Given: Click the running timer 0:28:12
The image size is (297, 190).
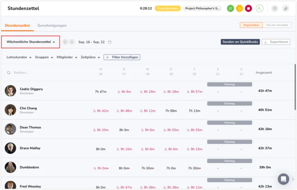Looking at the screenshot, I should pyautogui.click(x=146, y=8).
